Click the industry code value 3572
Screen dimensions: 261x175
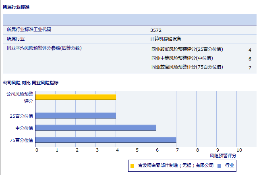coord(155,30)
